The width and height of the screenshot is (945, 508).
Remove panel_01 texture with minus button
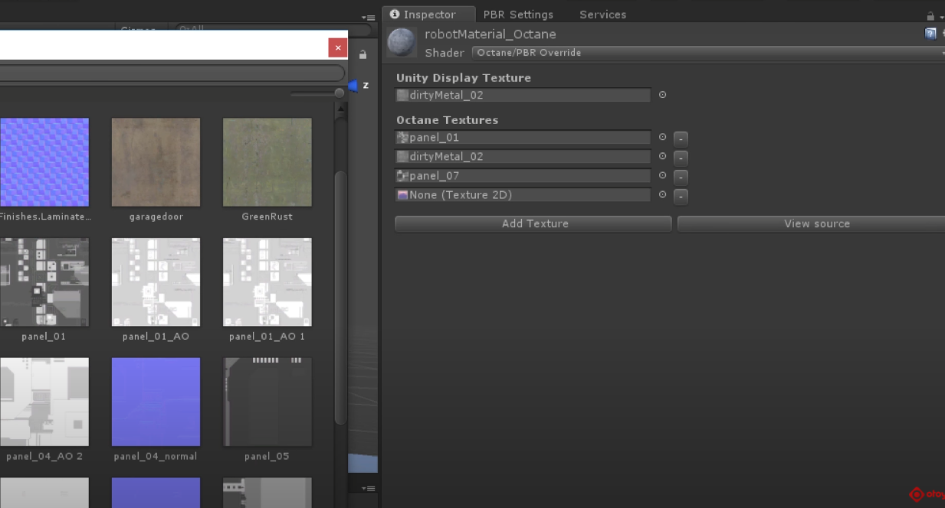[x=681, y=138]
